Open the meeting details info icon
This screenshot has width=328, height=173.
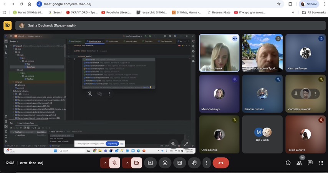tap(288, 163)
